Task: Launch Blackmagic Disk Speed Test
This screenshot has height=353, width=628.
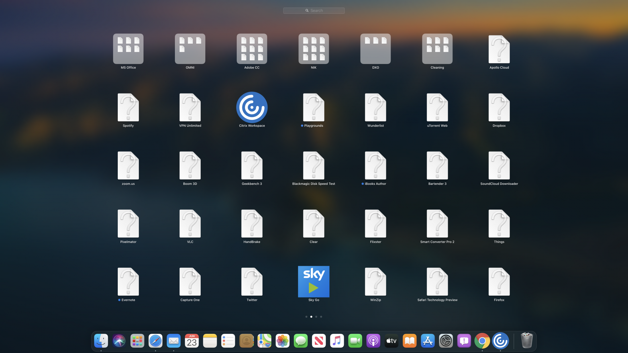Action: 314,165
